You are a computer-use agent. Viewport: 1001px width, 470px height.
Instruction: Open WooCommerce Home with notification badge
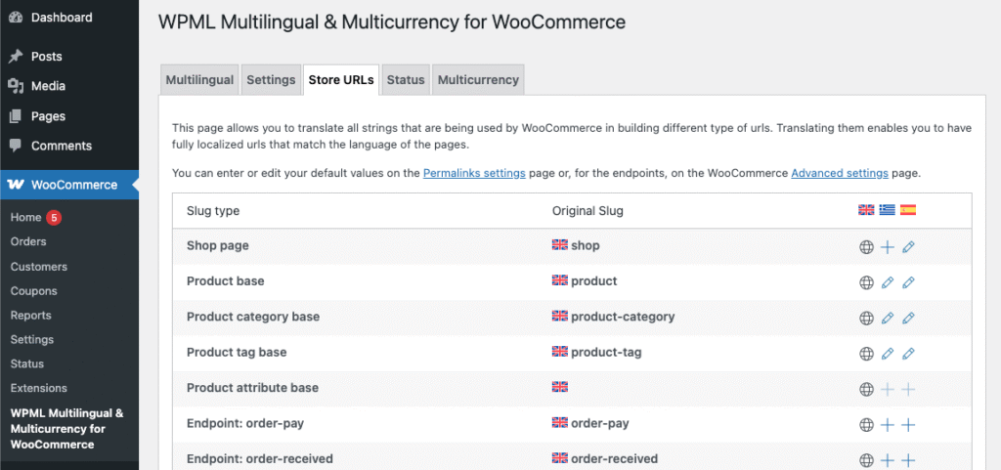(26, 217)
